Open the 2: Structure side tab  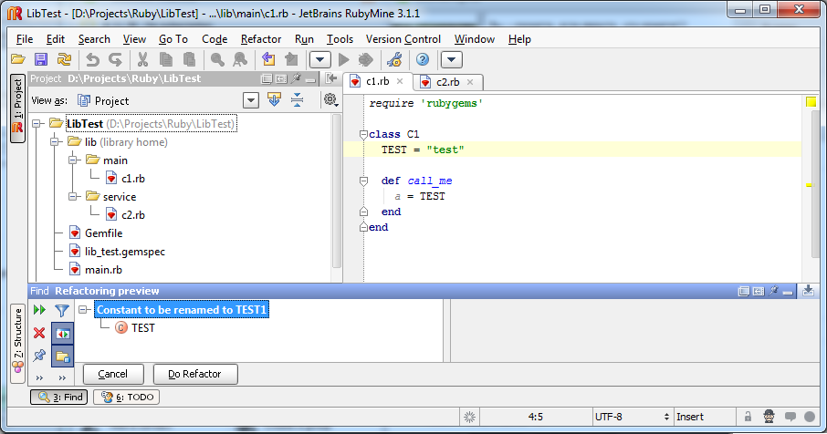click(x=18, y=344)
